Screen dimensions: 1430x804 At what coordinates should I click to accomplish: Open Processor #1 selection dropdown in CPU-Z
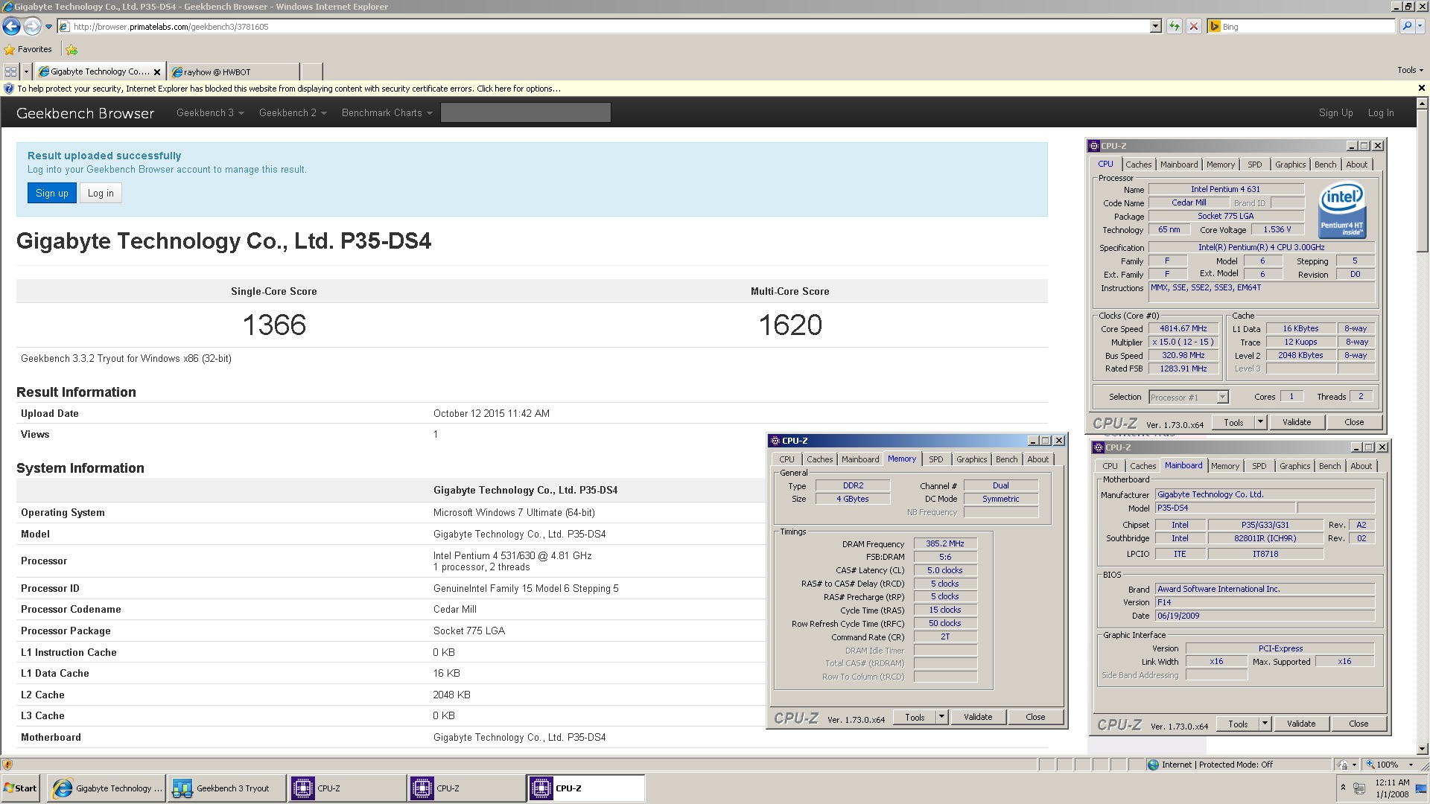[x=1221, y=397]
